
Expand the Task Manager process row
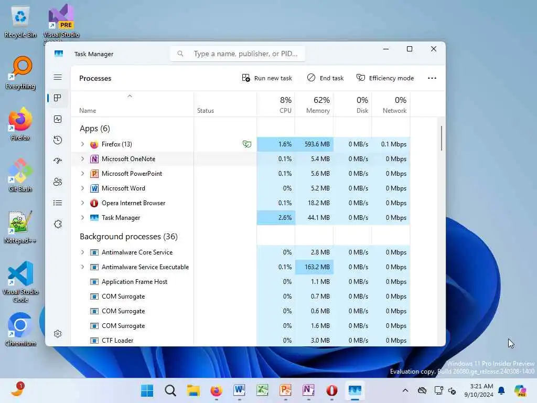click(x=82, y=218)
